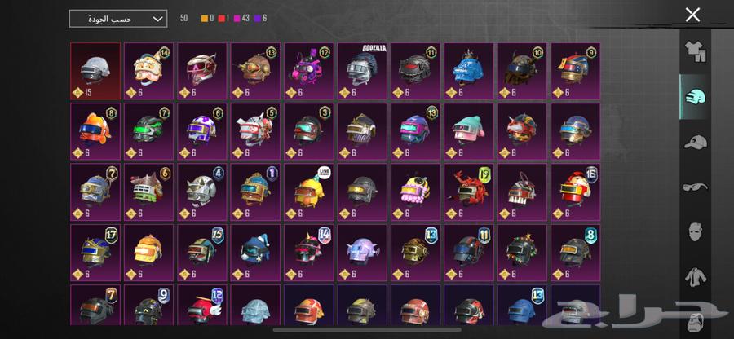Select the red crab helmet with badge 19
The height and width of the screenshot is (339, 734).
pyautogui.click(x=470, y=192)
